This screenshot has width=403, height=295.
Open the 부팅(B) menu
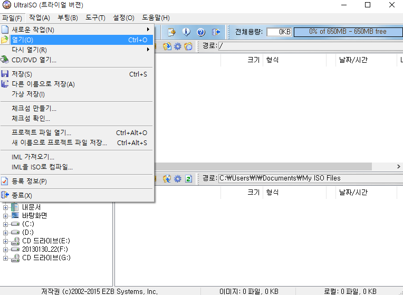pyautogui.click(x=68, y=18)
